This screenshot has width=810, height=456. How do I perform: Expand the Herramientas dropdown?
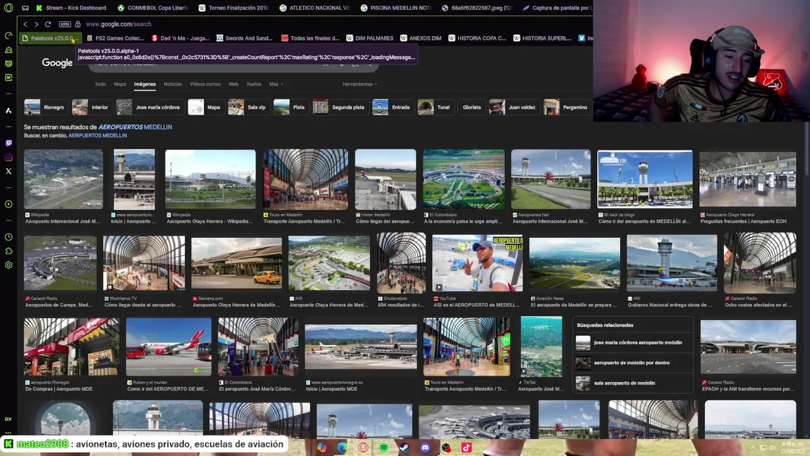(359, 84)
